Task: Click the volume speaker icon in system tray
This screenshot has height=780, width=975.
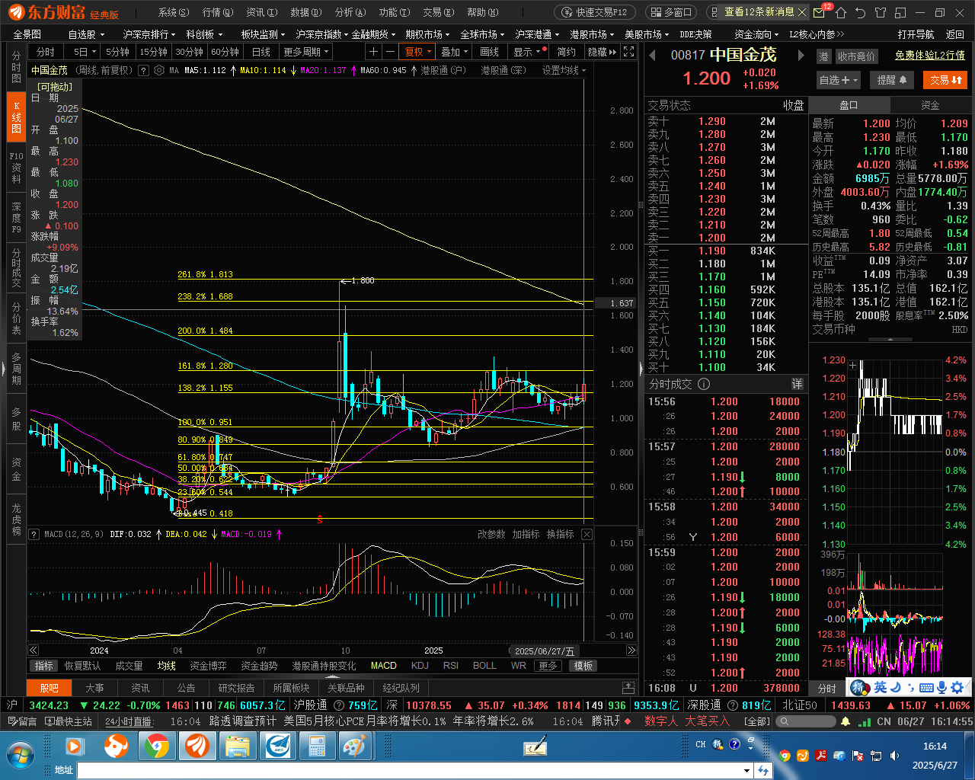Action: coord(894,756)
